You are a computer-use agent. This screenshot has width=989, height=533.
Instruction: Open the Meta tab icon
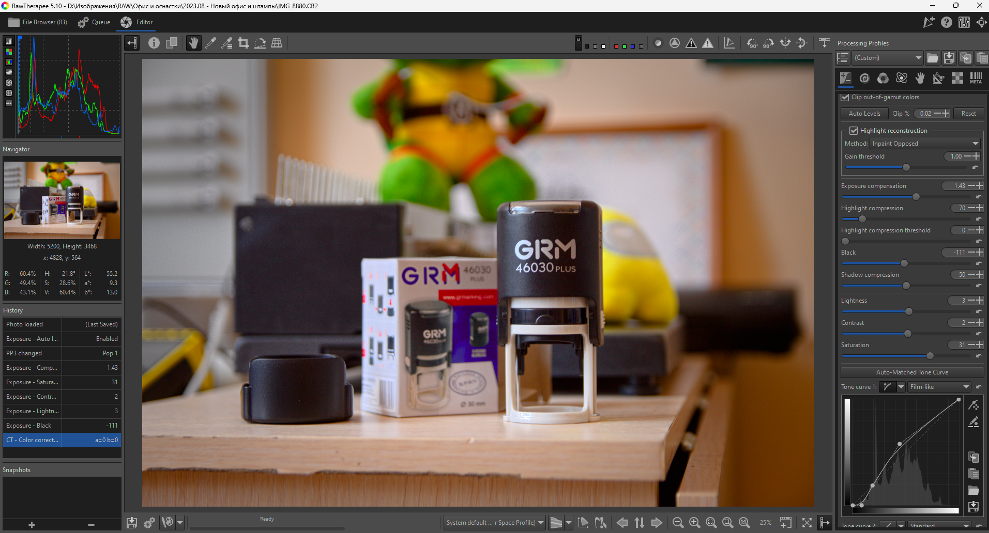(976, 78)
